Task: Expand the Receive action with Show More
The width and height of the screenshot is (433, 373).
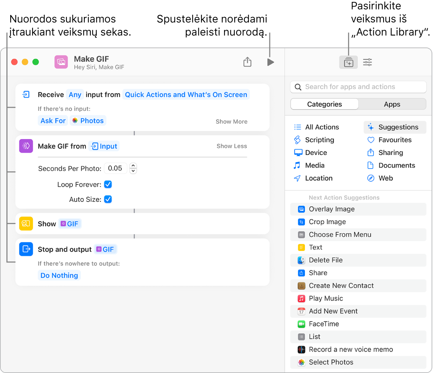Action: click(x=231, y=121)
